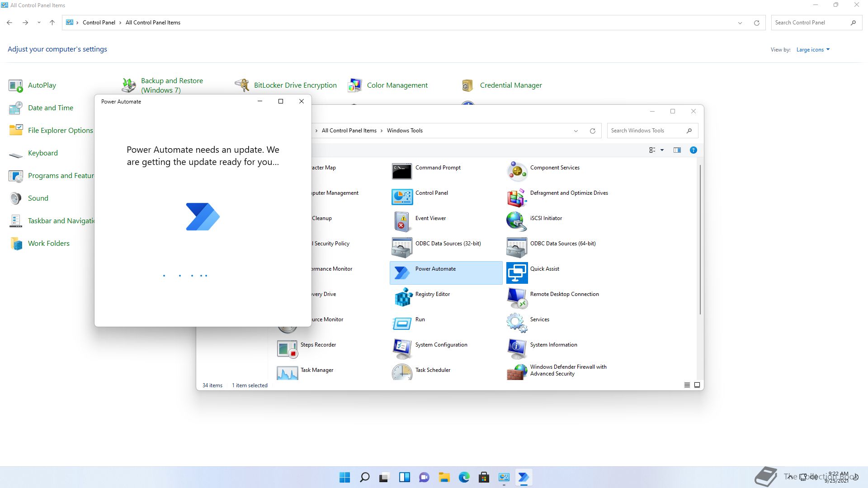Open Run icon in Windows Tools
The width and height of the screenshot is (868, 488).
(402, 323)
